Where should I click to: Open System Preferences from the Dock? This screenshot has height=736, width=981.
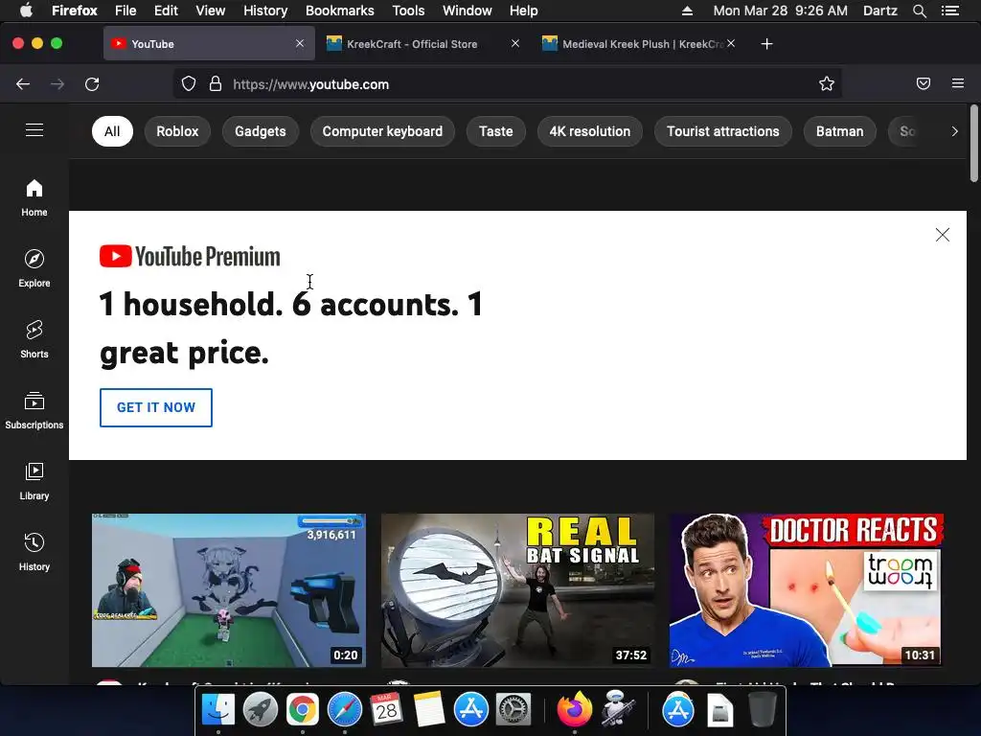point(513,710)
